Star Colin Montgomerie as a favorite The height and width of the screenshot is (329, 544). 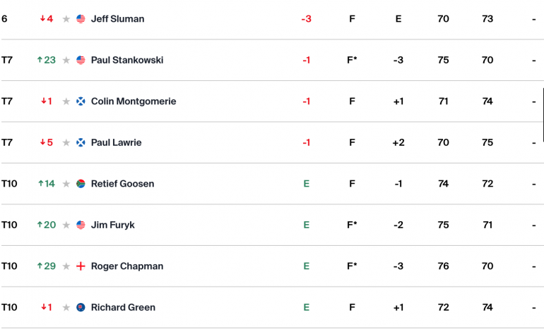(66, 101)
